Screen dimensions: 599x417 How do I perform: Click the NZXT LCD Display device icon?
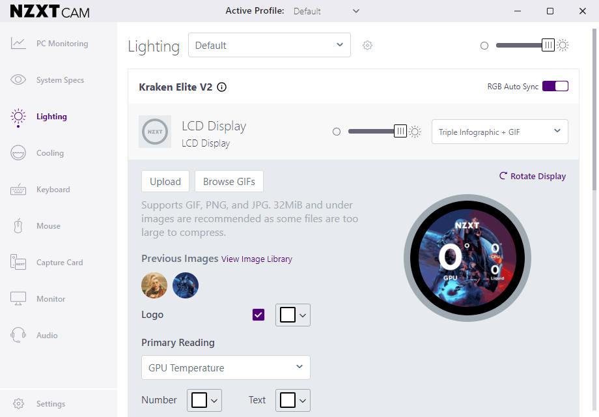pos(155,132)
